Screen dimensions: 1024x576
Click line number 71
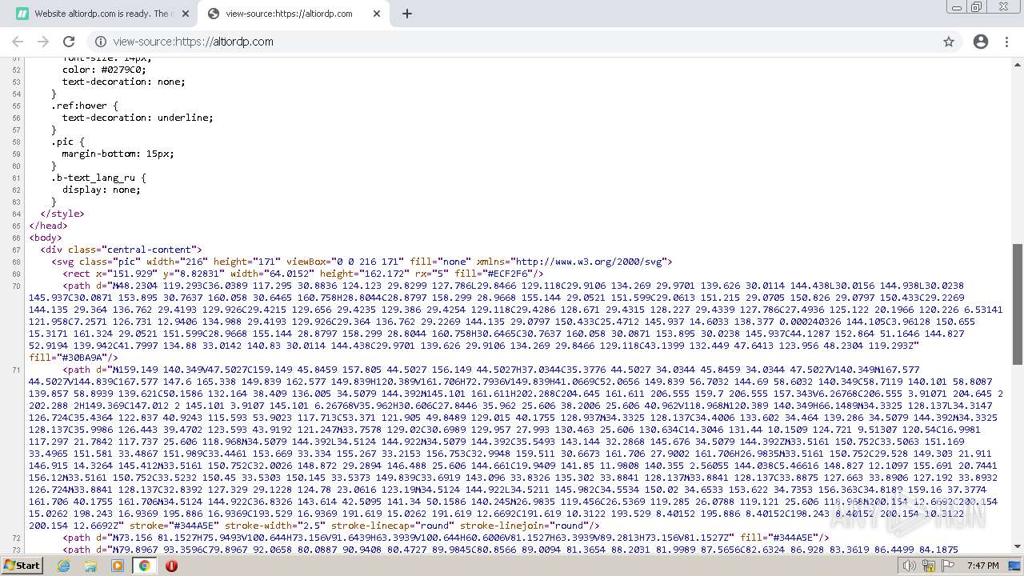tap(17, 370)
